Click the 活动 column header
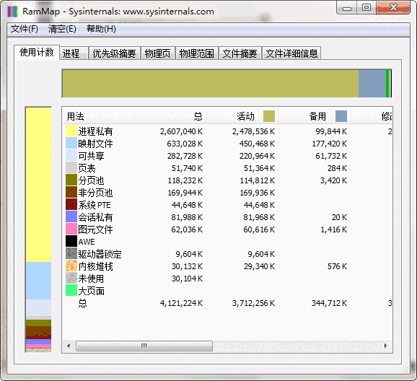The image size is (417, 381). pyautogui.click(x=242, y=116)
